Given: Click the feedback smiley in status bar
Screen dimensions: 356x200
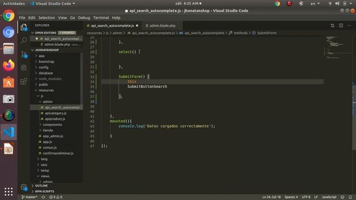Looking at the screenshot, I should coord(343,197).
